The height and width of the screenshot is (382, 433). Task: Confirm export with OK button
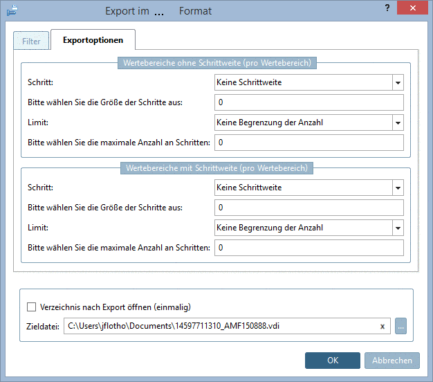[x=333, y=360]
